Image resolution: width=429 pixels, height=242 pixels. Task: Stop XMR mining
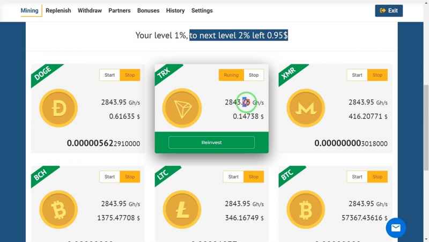point(378,75)
